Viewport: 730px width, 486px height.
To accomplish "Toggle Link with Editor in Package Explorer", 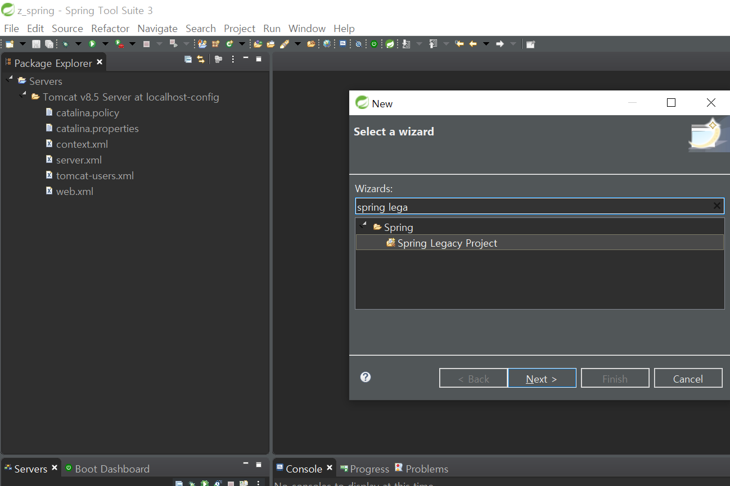I will pos(201,59).
